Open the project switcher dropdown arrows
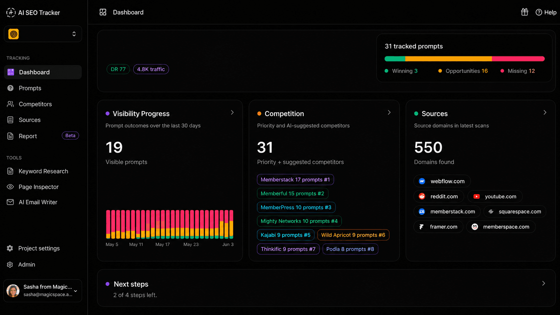The height and width of the screenshot is (315, 560). click(74, 34)
